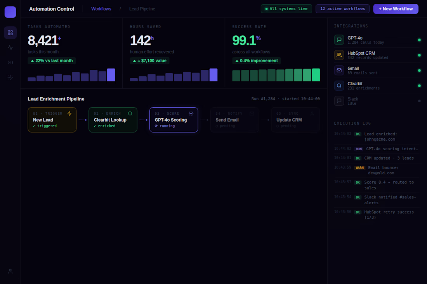Click the Automation Control title

(x=52, y=9)
